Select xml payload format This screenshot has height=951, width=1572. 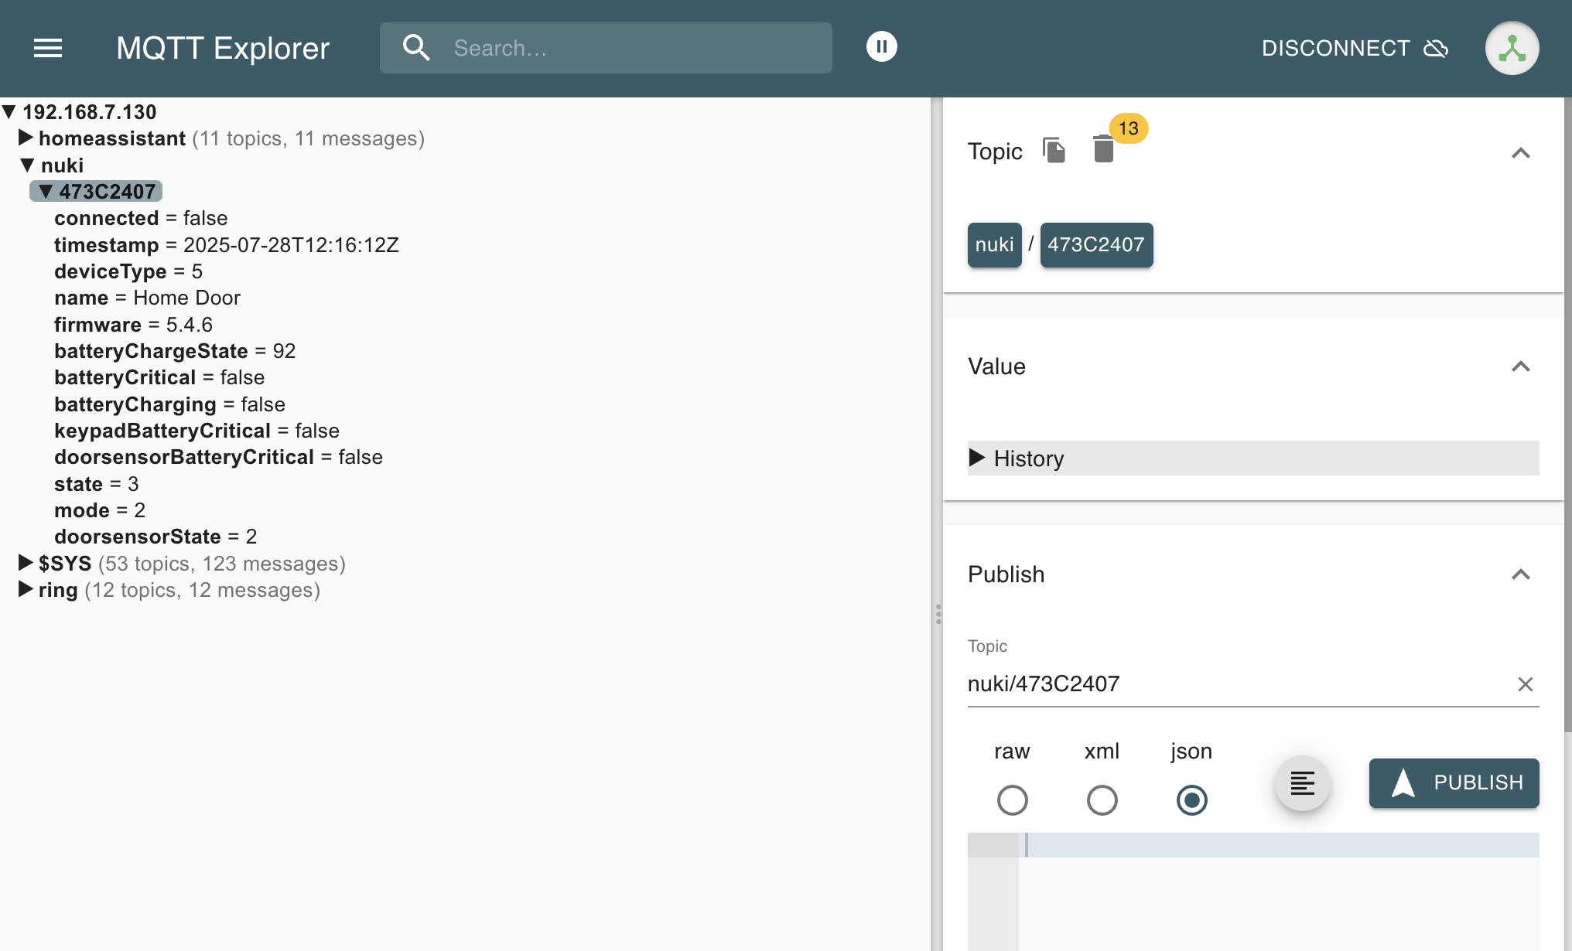point(1102,799)
